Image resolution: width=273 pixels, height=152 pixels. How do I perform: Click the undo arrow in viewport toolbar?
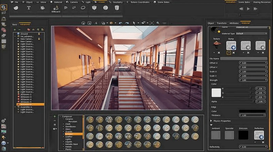[x=120, y=23]
